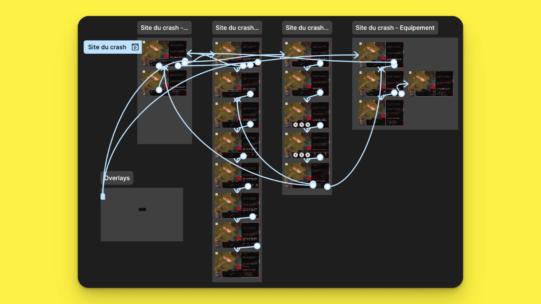Select bottom eighth frame of the second section
This screenshot has height=304, width=541.
point(237,264)
